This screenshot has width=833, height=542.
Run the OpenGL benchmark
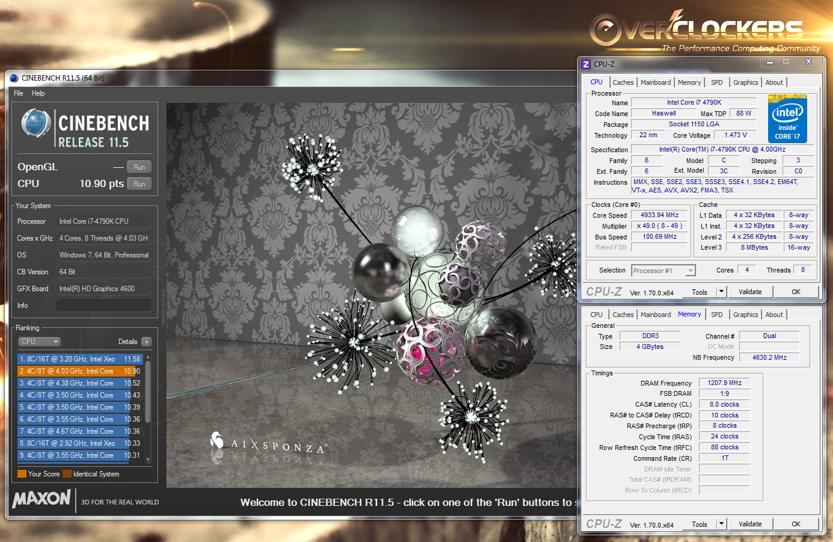139,167
